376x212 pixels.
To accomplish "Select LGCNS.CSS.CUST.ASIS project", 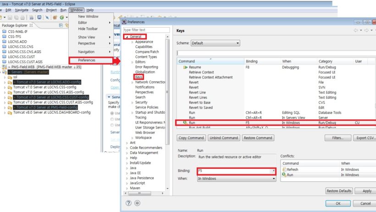I will [25, 62].
